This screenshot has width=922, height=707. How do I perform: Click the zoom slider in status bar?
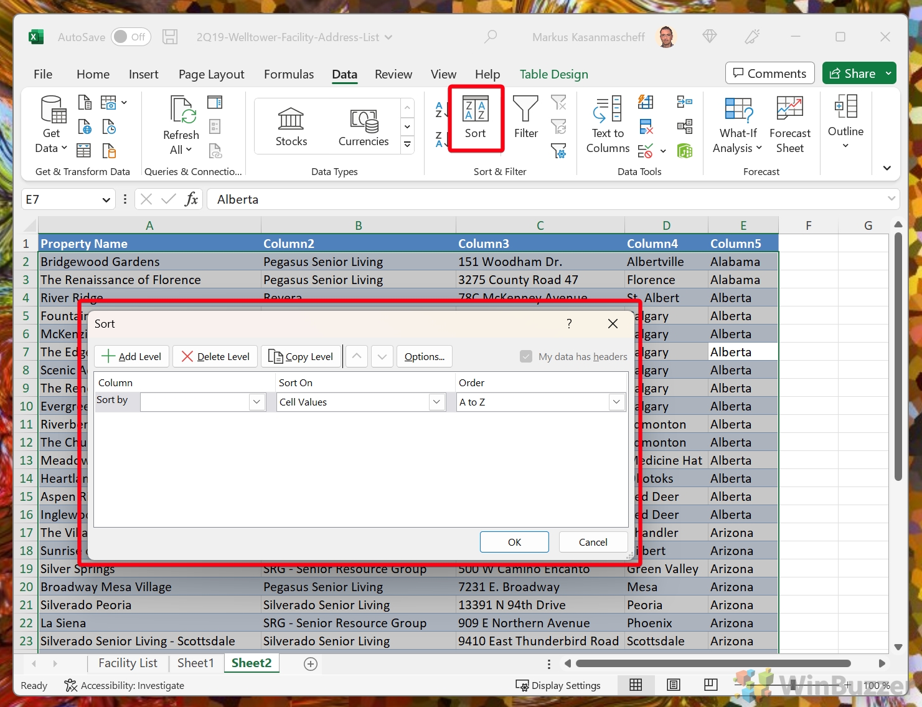click(x=793, y=685)
